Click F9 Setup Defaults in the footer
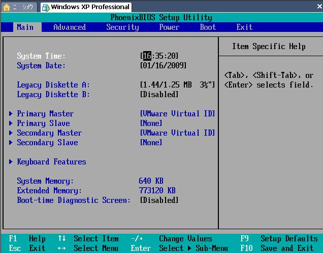Viewport: 323px width, 253px height. (279, 239)
